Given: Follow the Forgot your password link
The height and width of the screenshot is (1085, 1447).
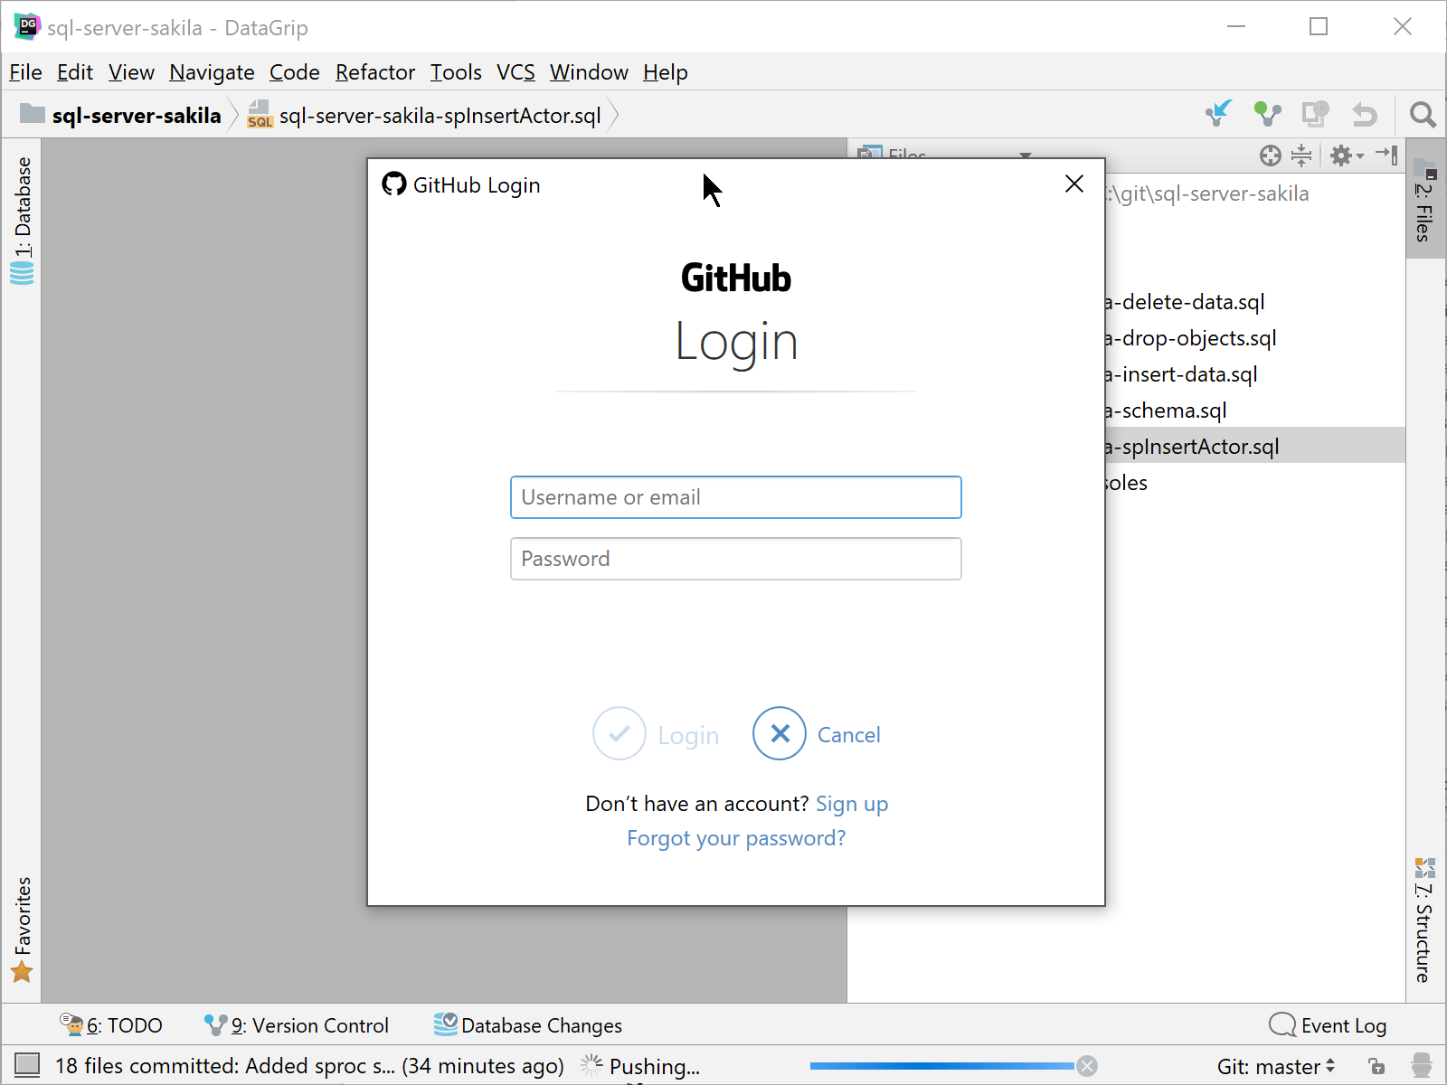Looking at the screenshot, I should pyautogui.click(x=736, y=838).
